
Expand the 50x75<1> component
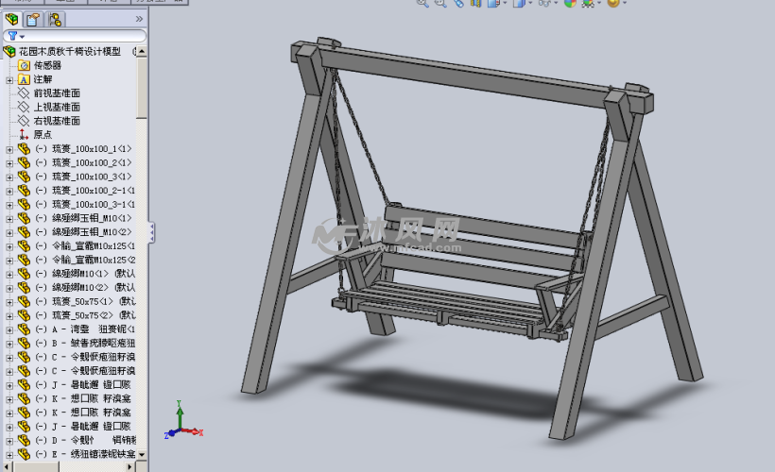[9, 302]
